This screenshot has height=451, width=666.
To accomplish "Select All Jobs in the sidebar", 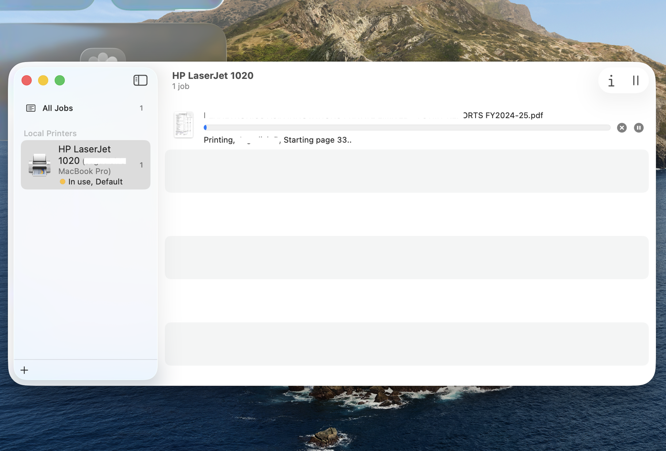I will (85, 108).
